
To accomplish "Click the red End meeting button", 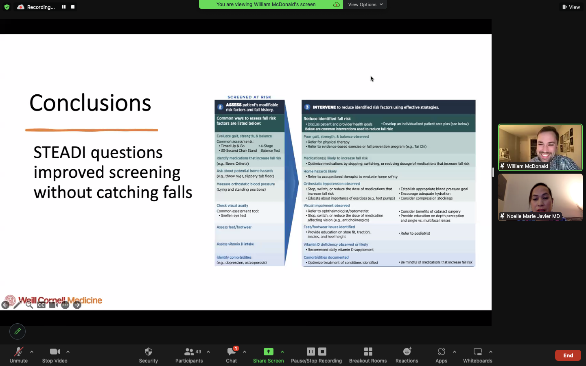I will pos(568,355).
